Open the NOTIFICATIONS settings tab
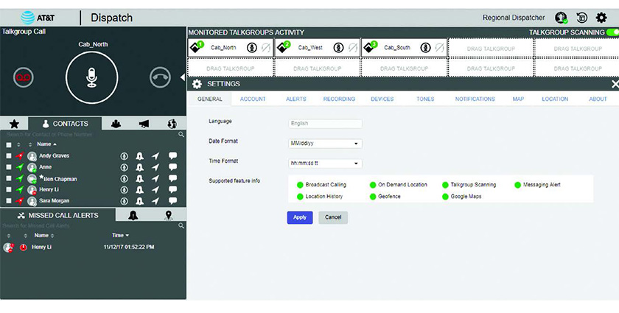619x313 pixels. [x=475, y=99]
